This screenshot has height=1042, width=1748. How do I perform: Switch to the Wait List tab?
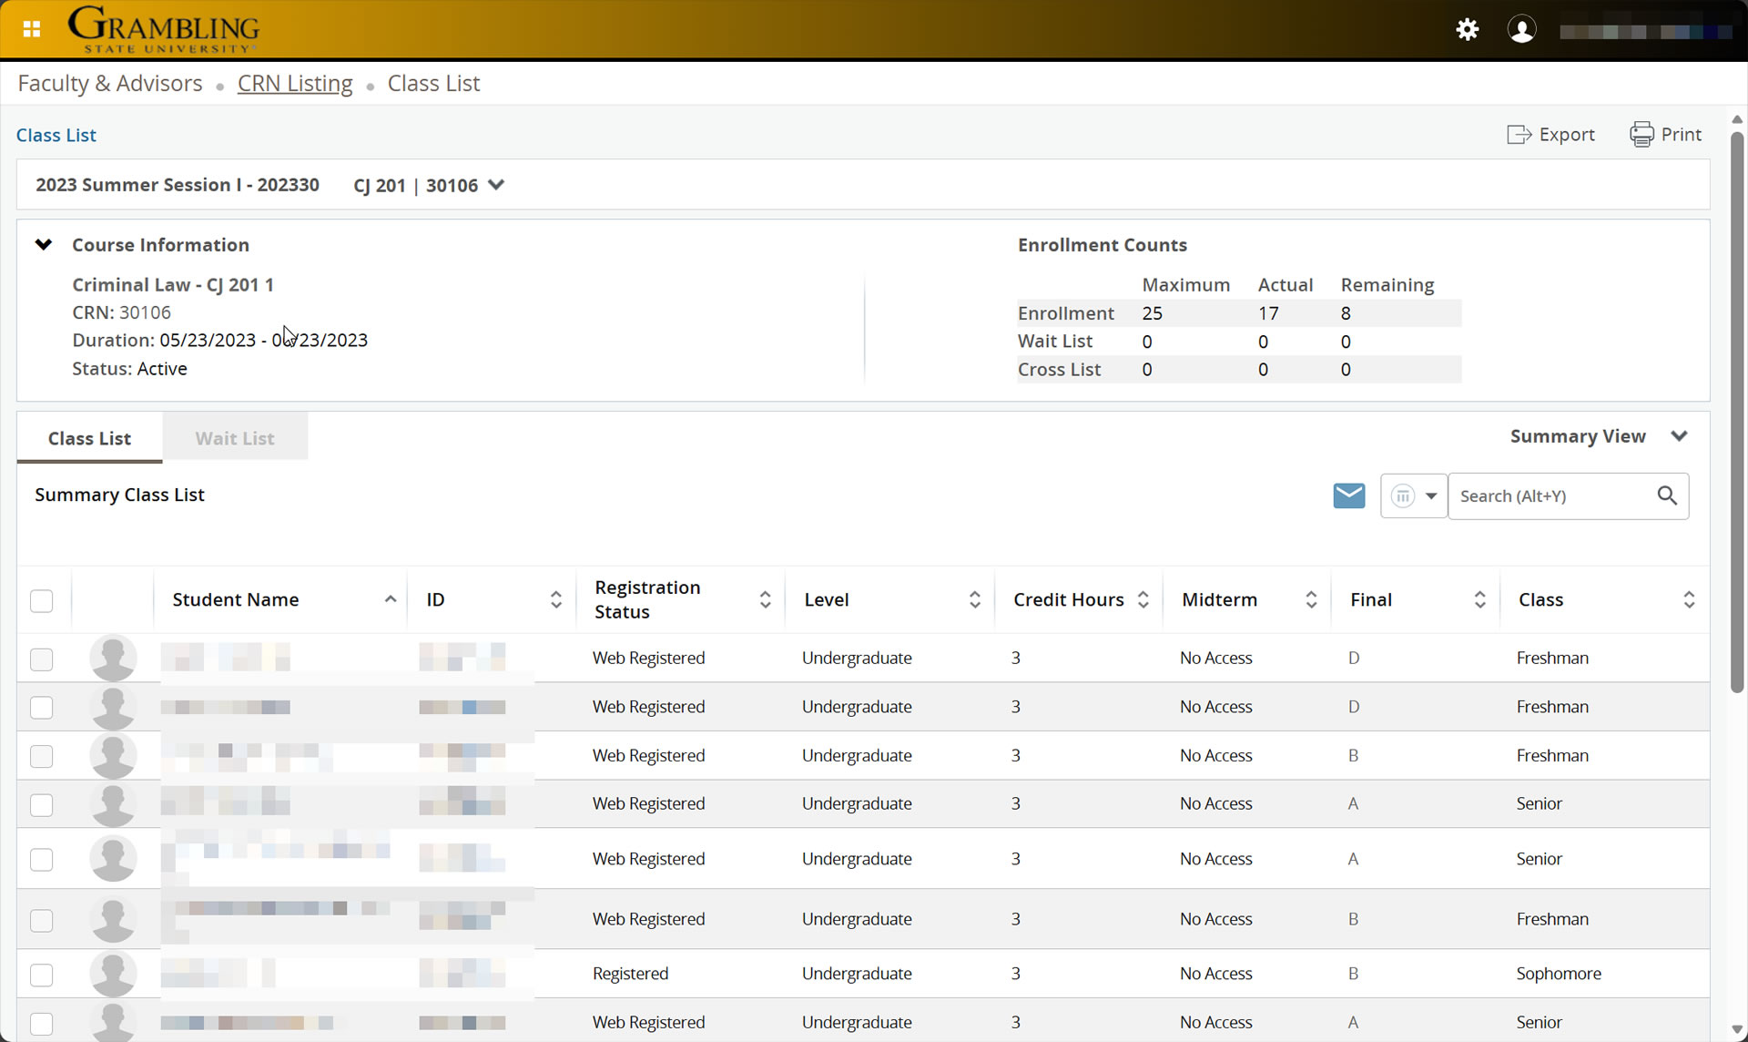click(x=234, y=438)
